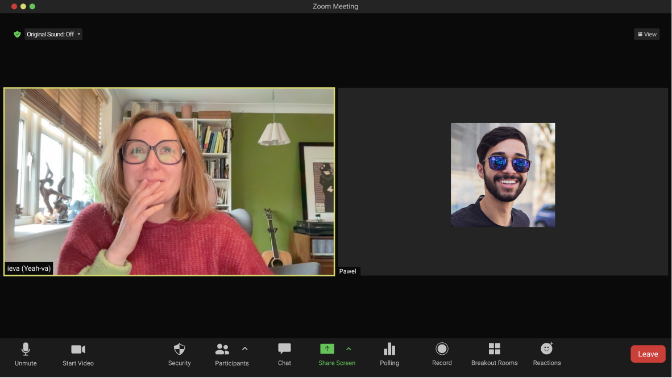
Task: Click the green encryption shield icon
Action: (x=17, y=34)
